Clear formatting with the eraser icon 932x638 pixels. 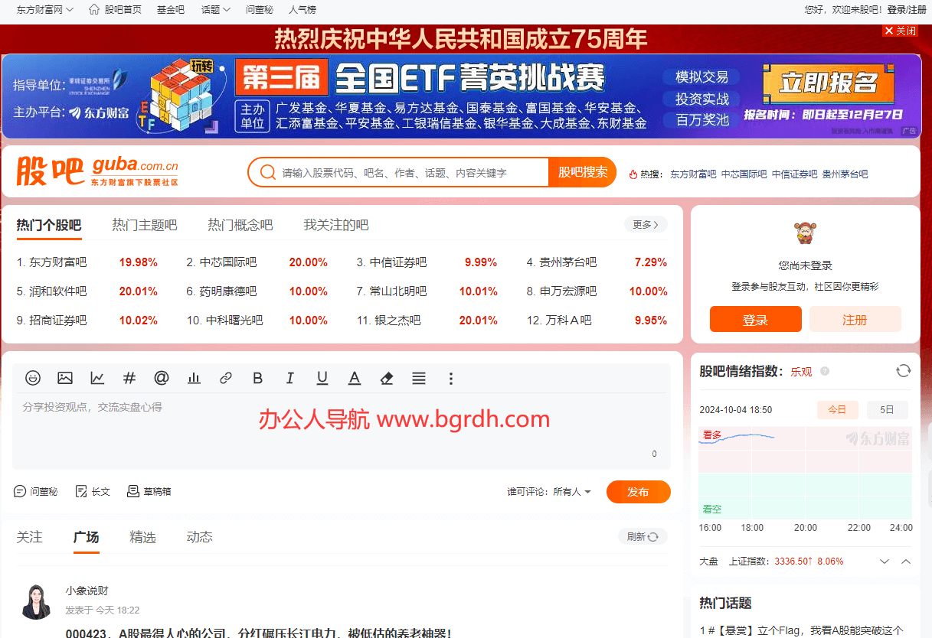coord(387,378)
